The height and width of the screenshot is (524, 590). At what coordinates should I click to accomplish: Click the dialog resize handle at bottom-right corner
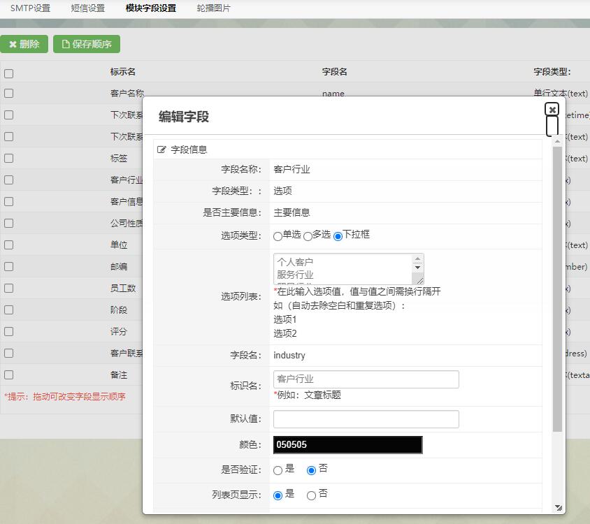558,508
